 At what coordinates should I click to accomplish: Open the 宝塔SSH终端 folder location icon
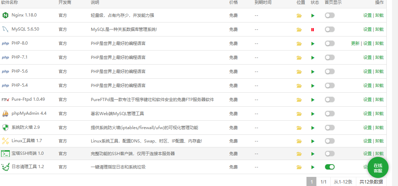299,154
